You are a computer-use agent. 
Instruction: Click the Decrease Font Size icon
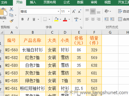point(80,11)
